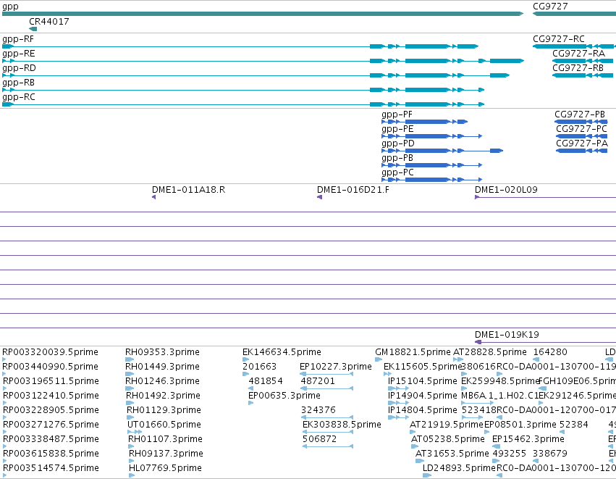This screenshot has width=616, height=479.
Task: Select the IP15104.5prime EST label
Action: click(422, 381)
